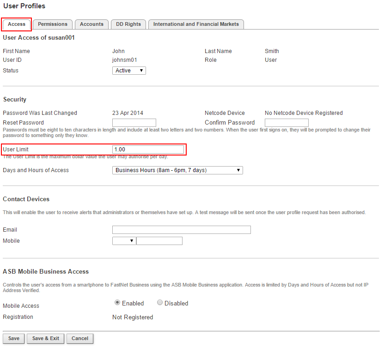Choose the Disabled Mobile Access radio button
384x347 pixels.
pyautogui.click(x=160, y=303)
